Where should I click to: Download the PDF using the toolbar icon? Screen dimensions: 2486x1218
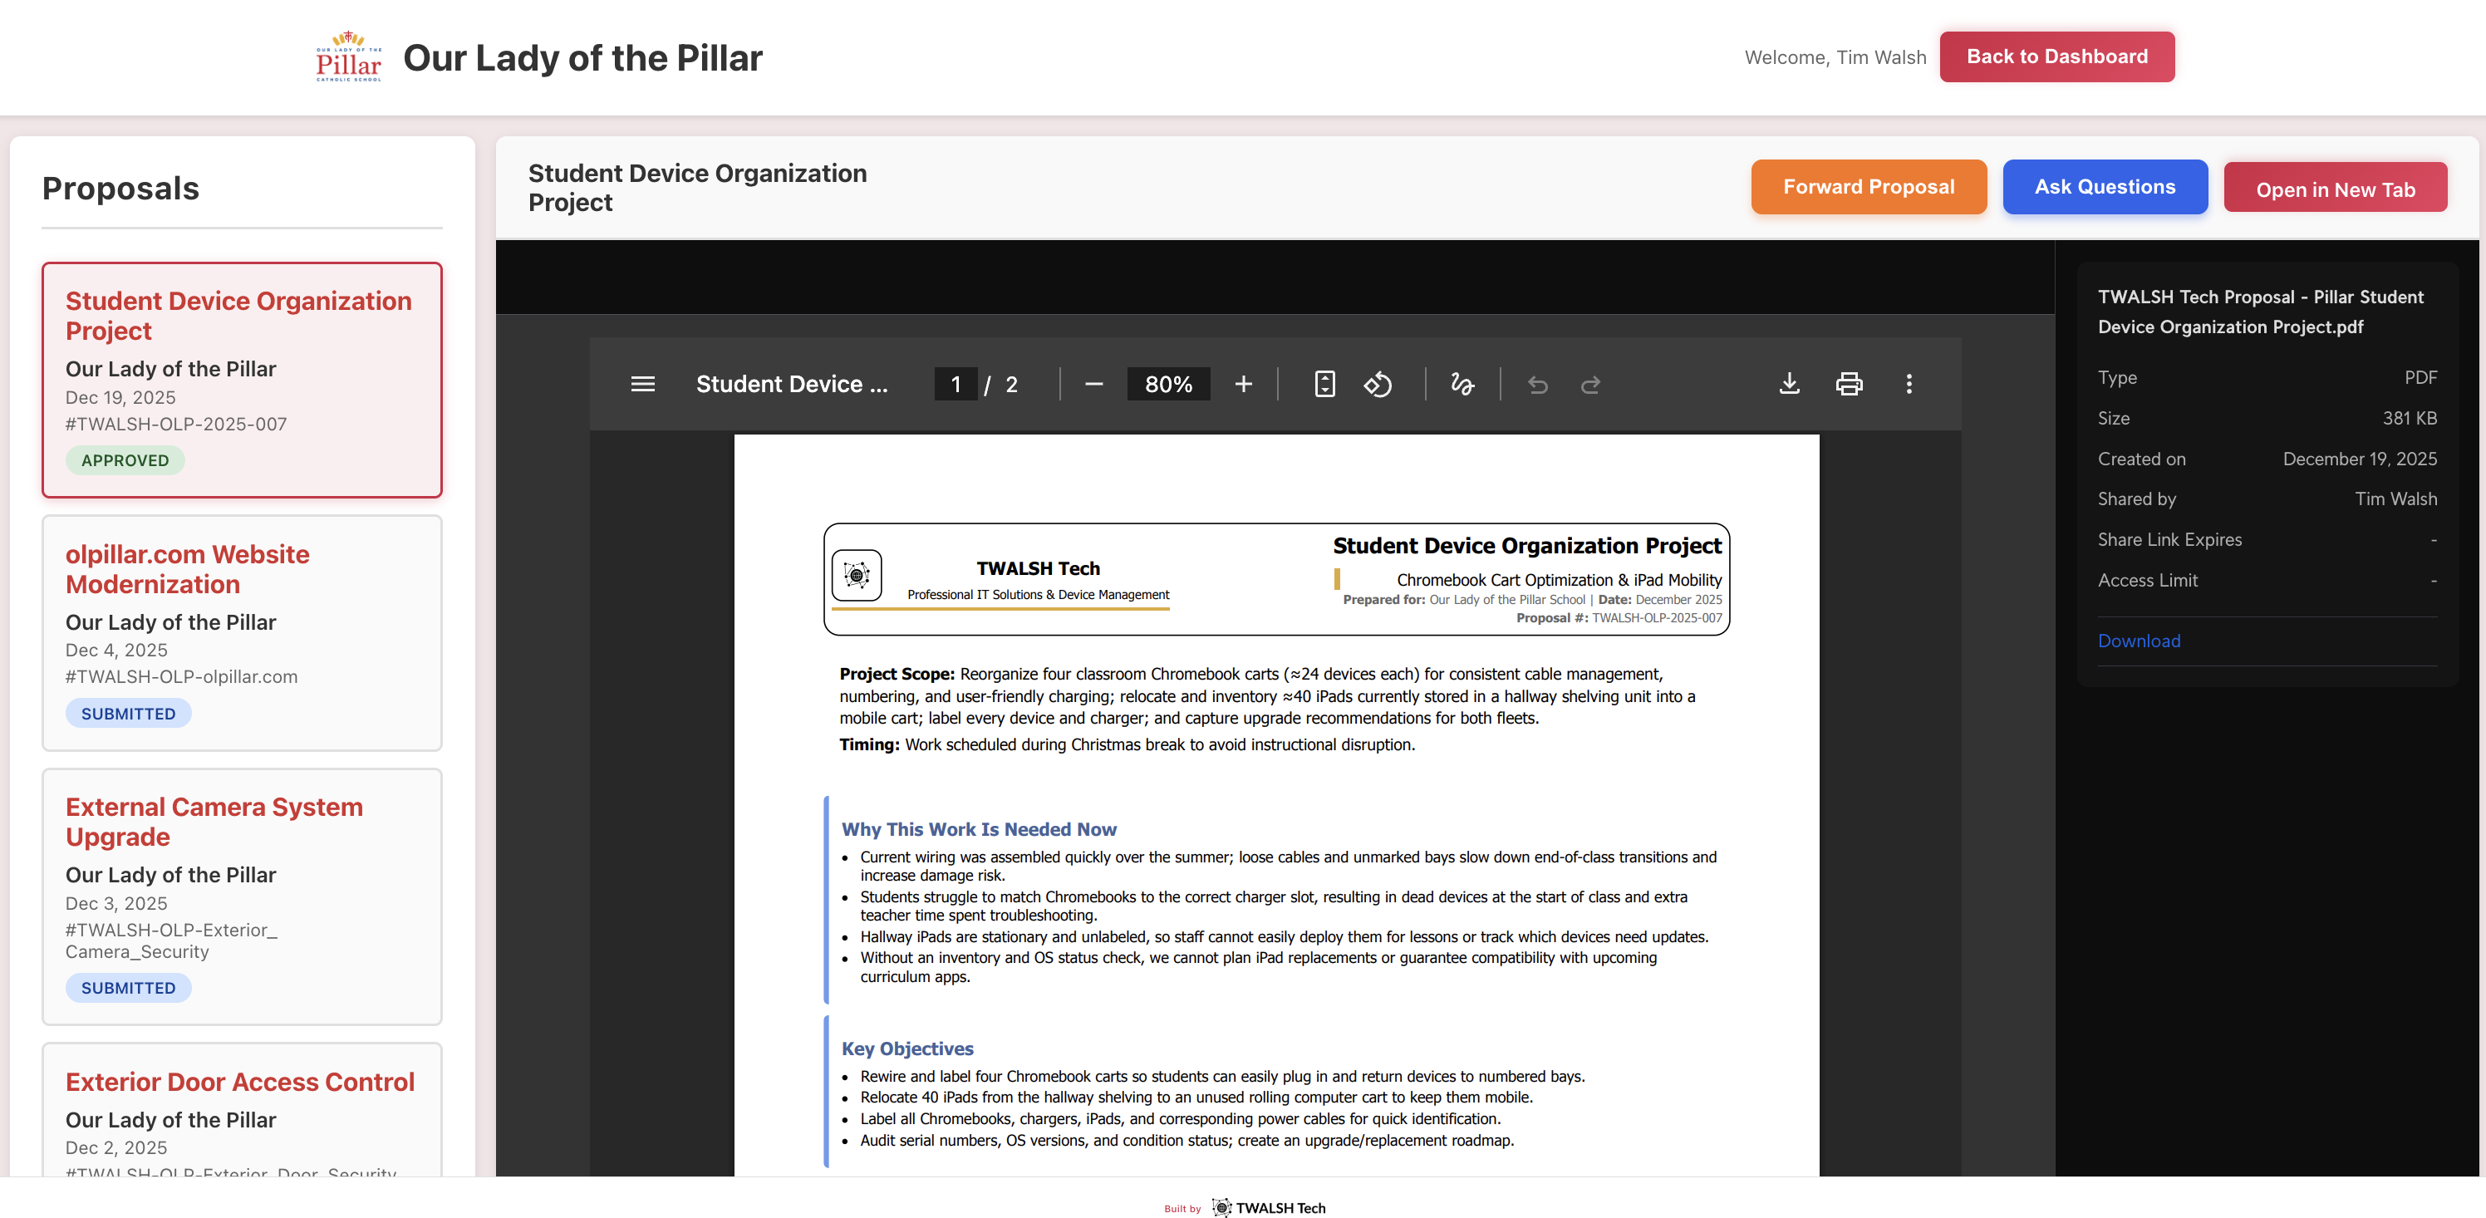click(1791, 383)
